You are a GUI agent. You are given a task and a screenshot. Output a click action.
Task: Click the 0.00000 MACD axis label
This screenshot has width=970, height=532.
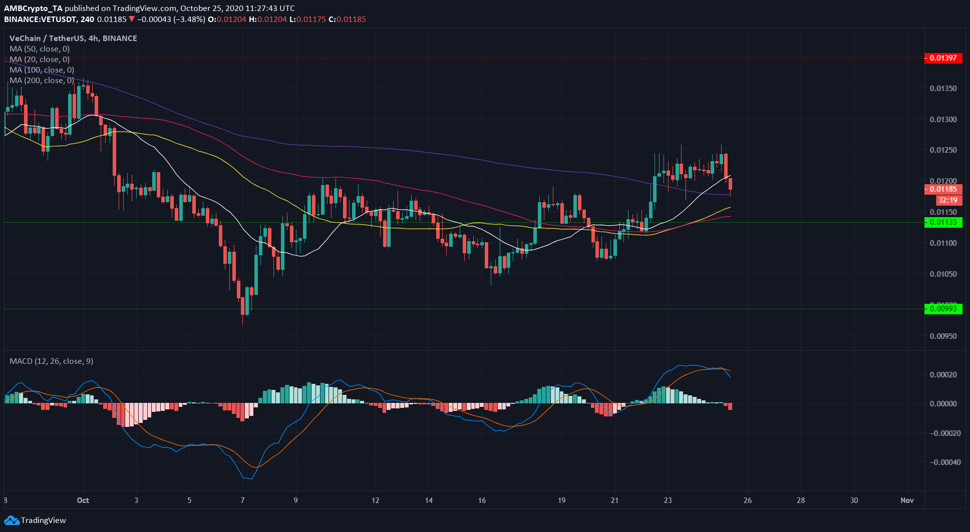coord(943,404)
